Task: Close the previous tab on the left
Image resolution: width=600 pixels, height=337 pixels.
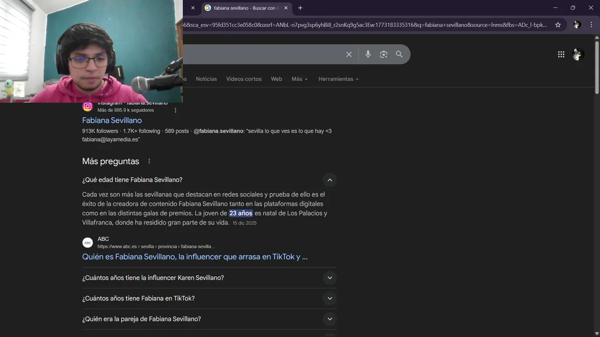Action: (x=193, y=8)
